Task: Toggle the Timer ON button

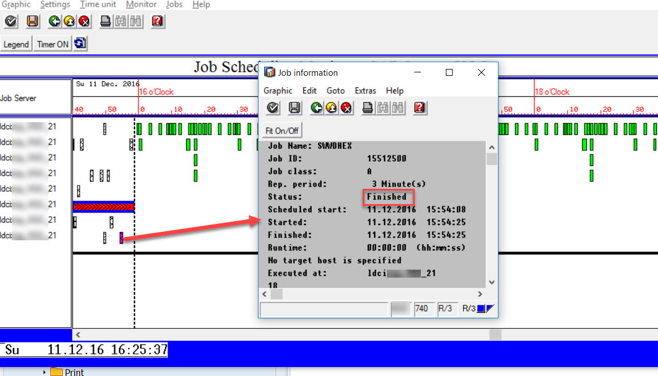Action: tap(52, 44)
